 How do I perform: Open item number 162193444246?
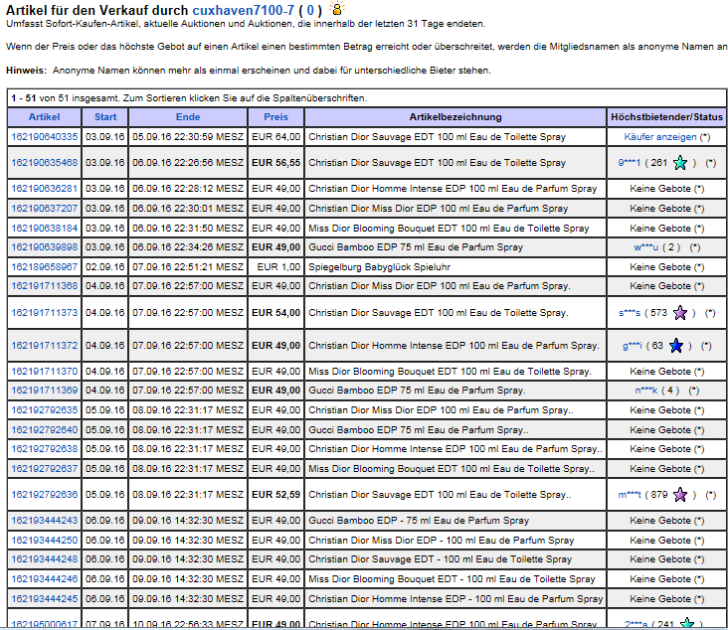point(45,579)
